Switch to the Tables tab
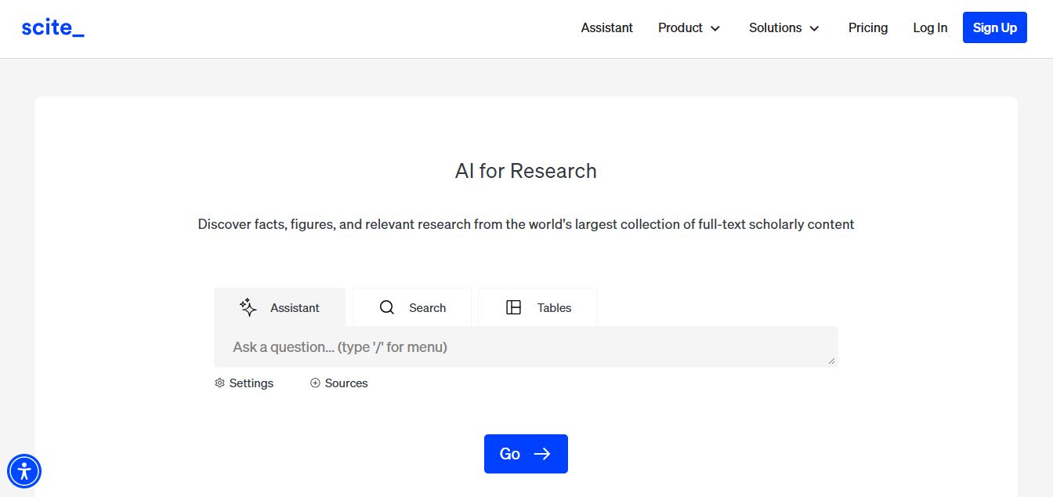Image resolution: width=1053 pixels, height=497 pixels. 554,308
